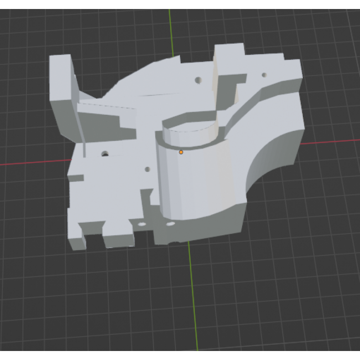This screenshot has height=360, width=360.
Task: Click the orange object origin dot
Action: pos(181,152)
